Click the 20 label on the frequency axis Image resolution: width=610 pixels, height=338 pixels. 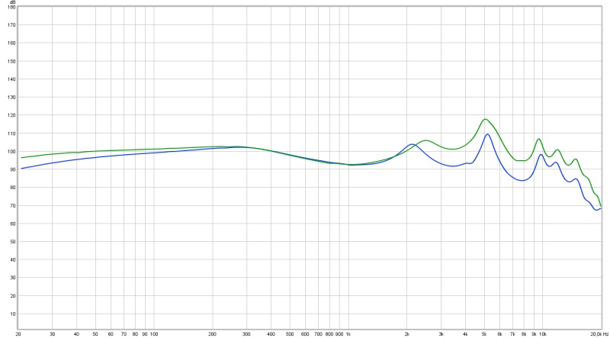tap(18, 334)
